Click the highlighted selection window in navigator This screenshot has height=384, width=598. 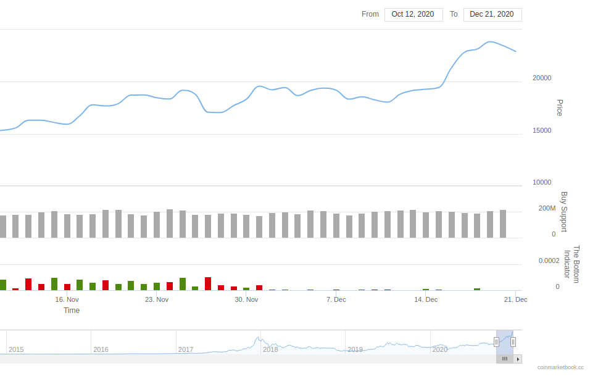(x=505, y=342)
